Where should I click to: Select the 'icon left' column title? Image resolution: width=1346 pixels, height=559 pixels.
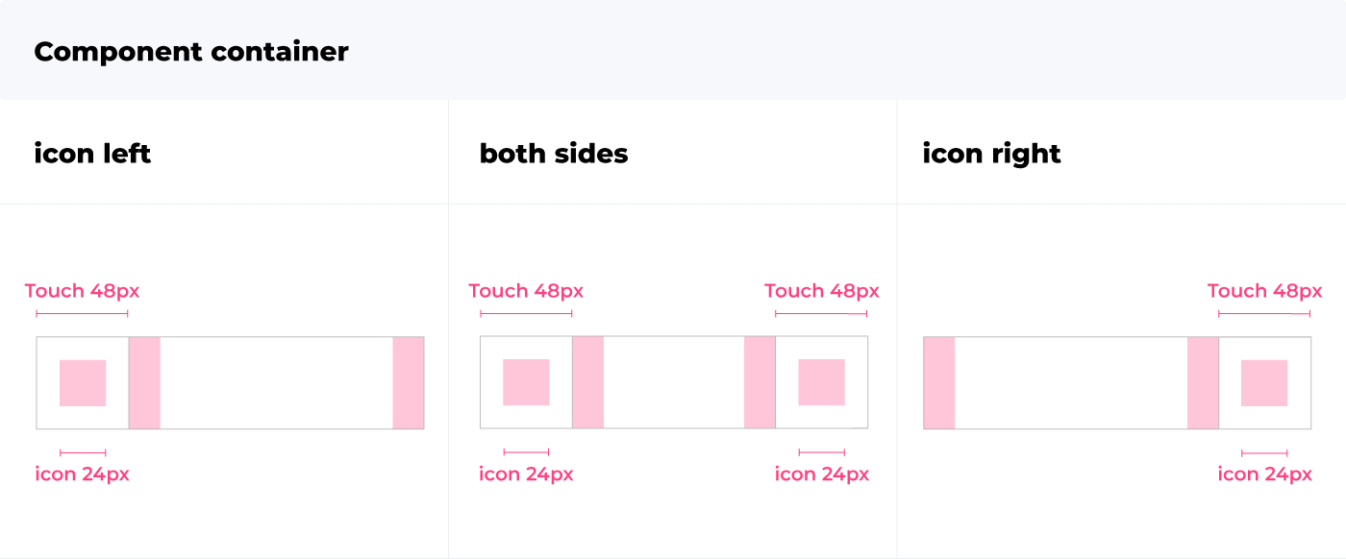pyautogui.click(x=92, y=154)
